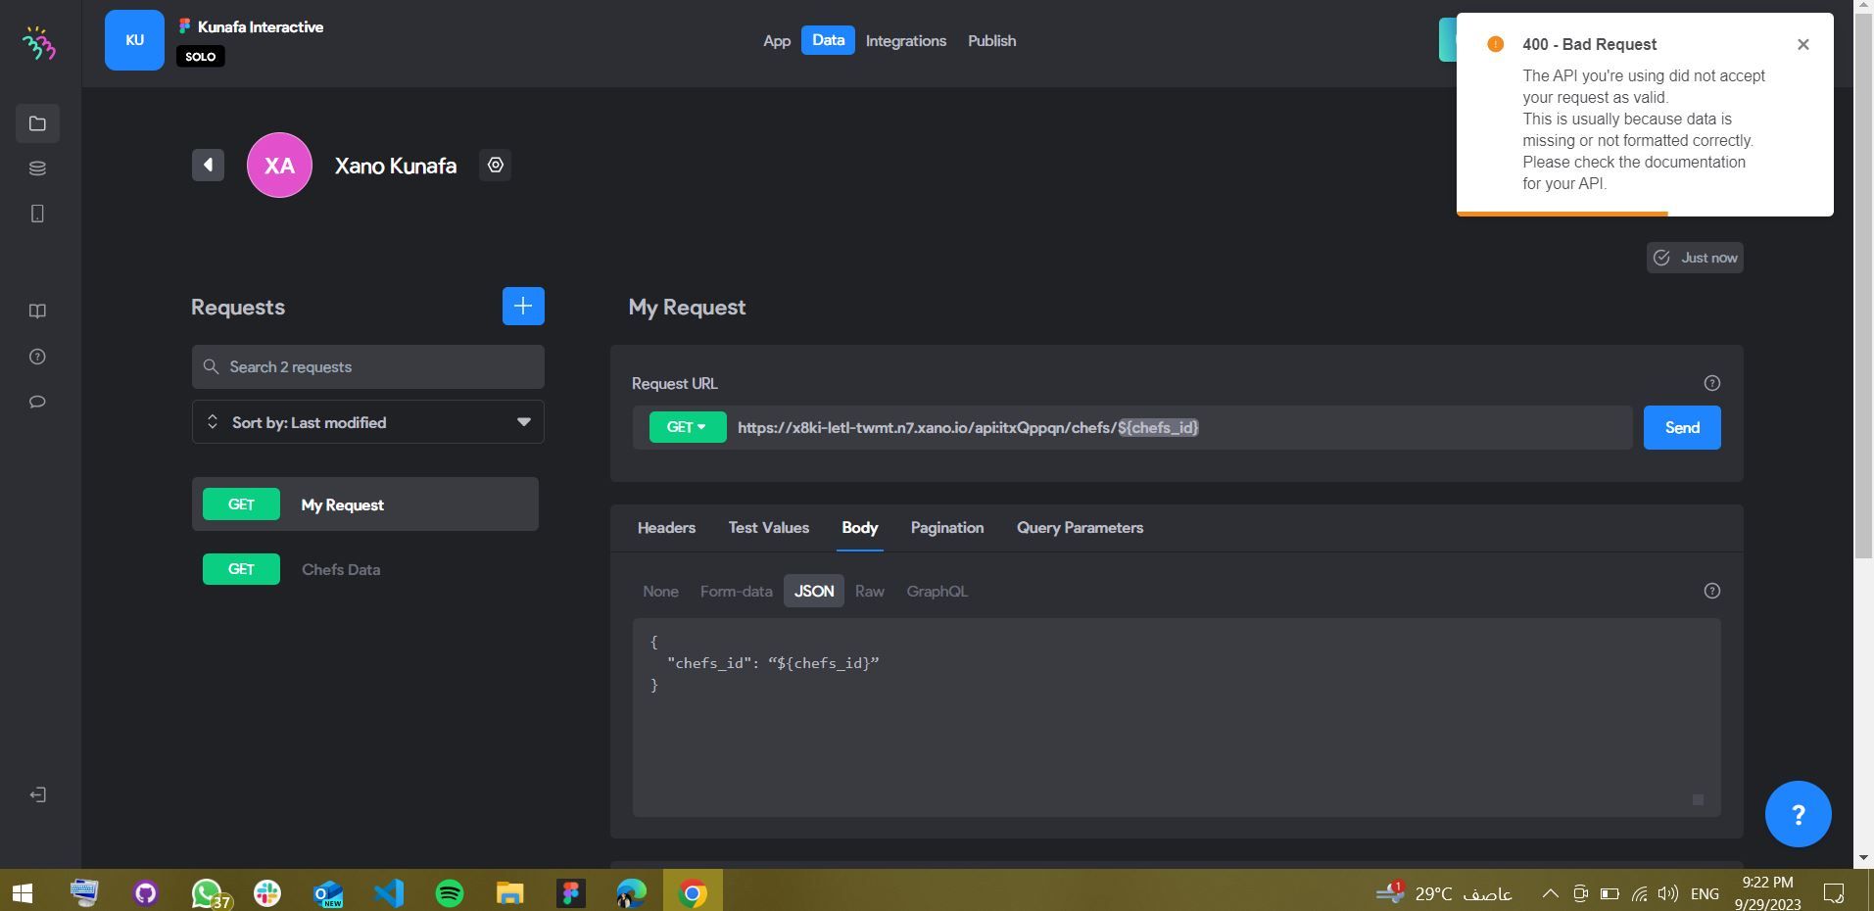The height and width of the screenshot is (911, 1874).
Task: Select the JSON body type
Action: [814, 592]
